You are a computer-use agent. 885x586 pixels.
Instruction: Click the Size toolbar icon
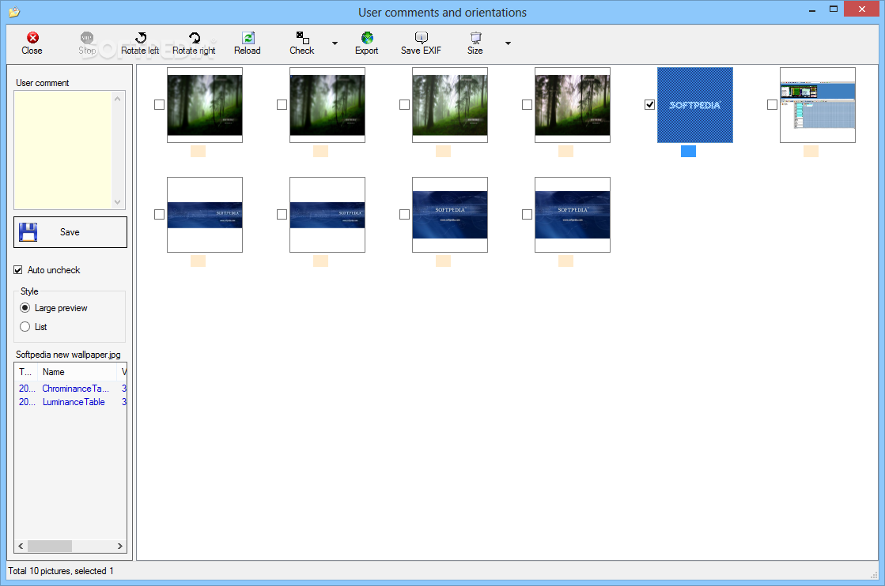point(475,43)
